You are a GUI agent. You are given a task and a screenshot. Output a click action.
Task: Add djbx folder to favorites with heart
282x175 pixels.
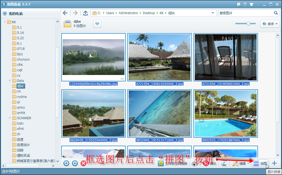(97, 24)
